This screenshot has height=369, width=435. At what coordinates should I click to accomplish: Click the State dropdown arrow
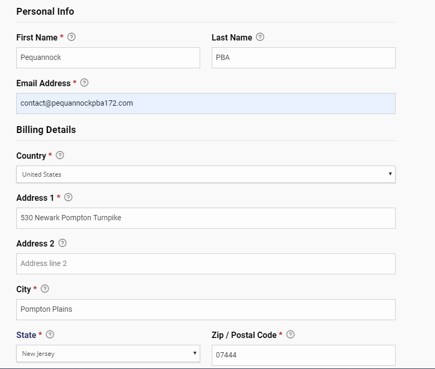tap(194, 353)
